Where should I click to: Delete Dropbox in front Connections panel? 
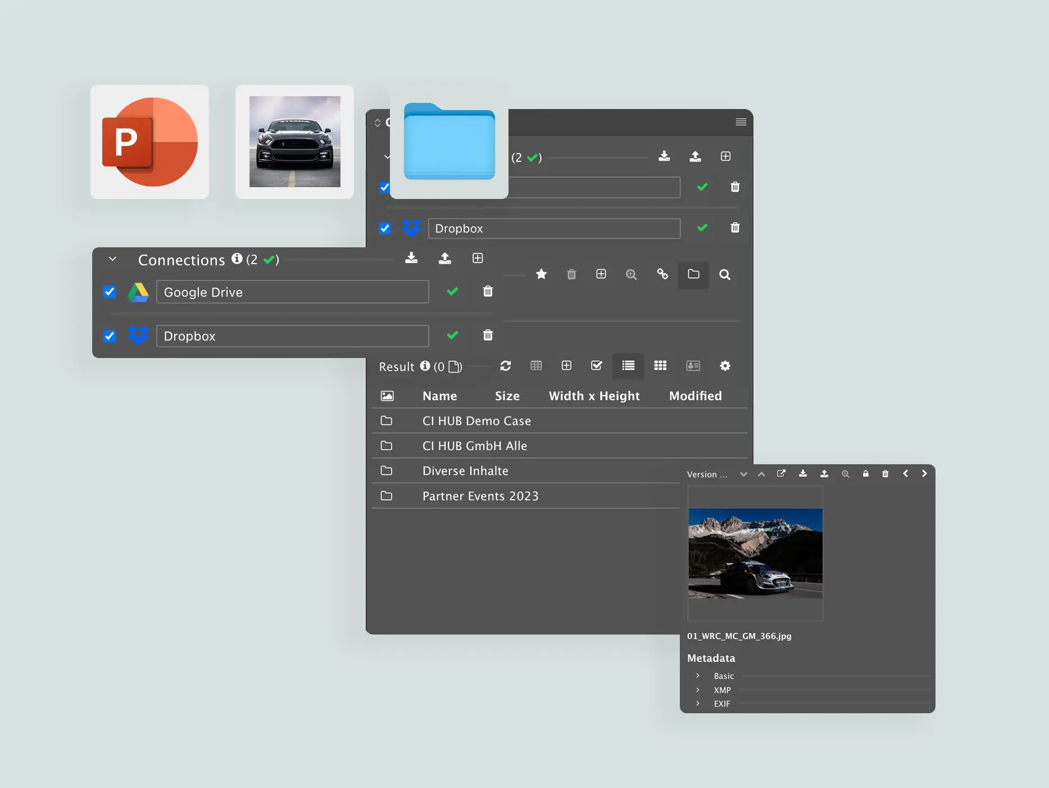pos(488,335)
